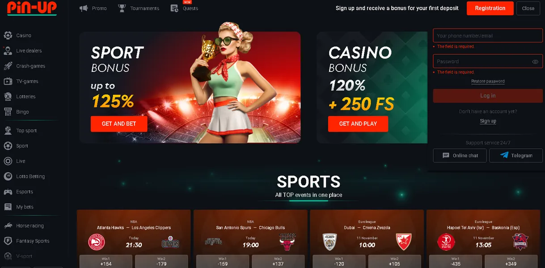
Task: Select Win1 +154 odds for Atlanta Hawks
Action: point(106,261)
